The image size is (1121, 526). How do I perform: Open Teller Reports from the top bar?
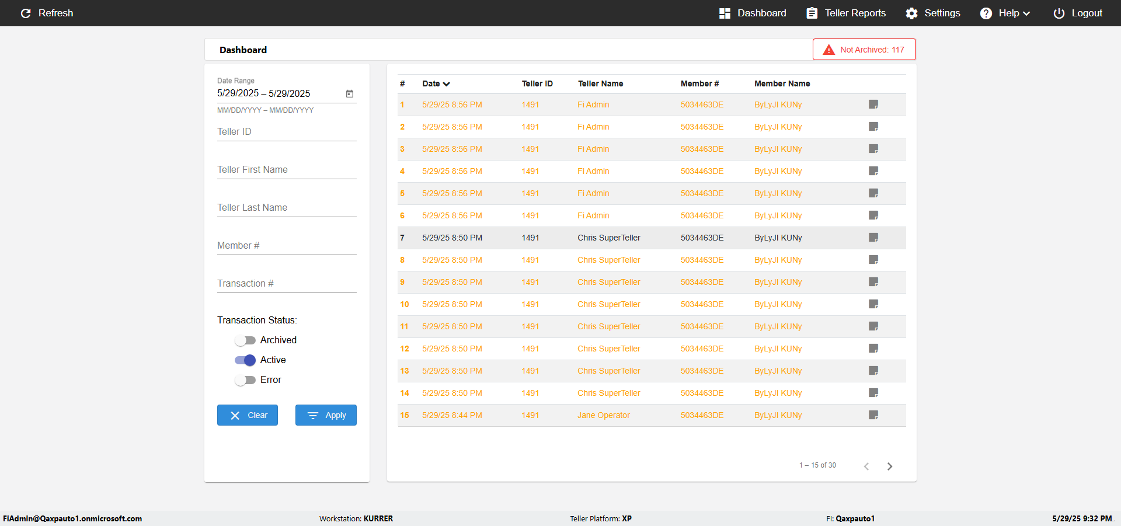tap(846, 13)
